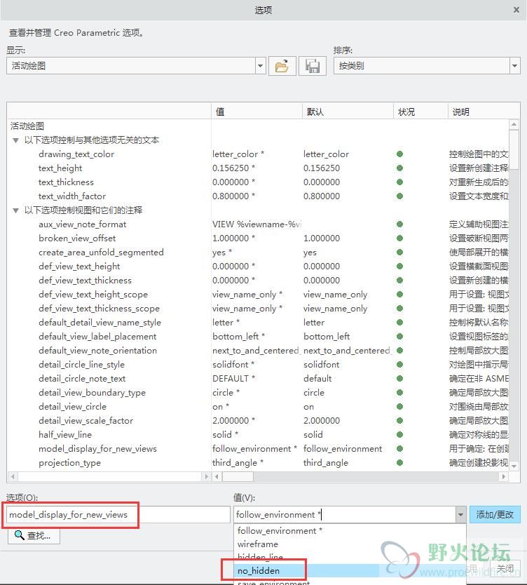Click the 选项(O) input field
Viewport: 527px width, 585px height.
tap(118, 514)
